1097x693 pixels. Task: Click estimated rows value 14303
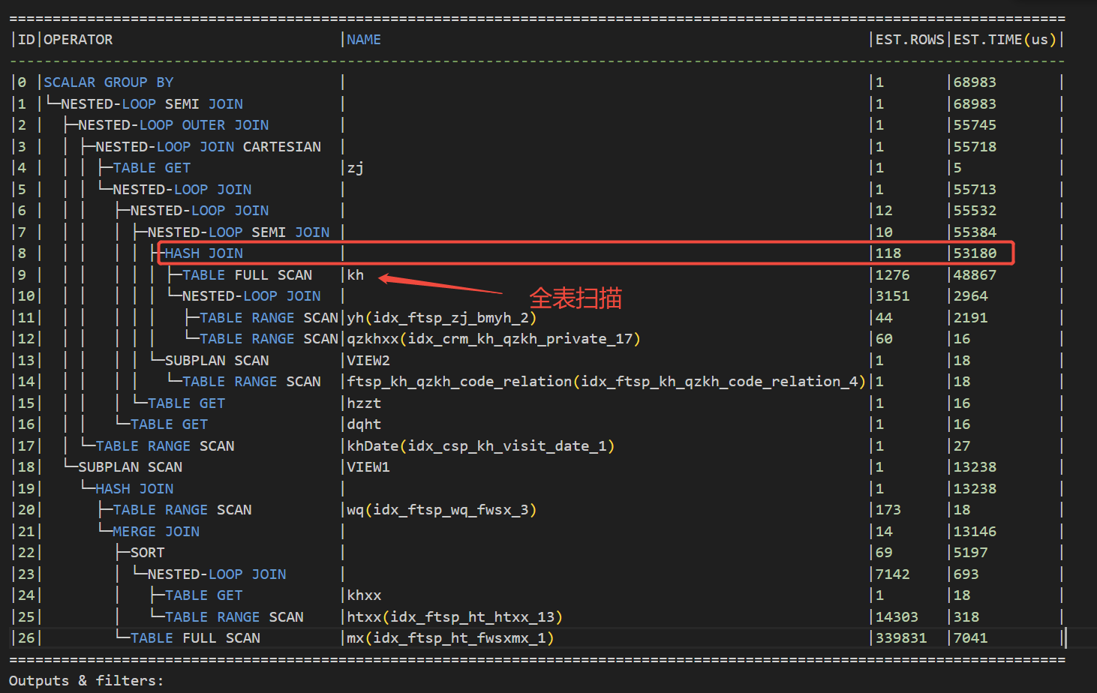897,617
